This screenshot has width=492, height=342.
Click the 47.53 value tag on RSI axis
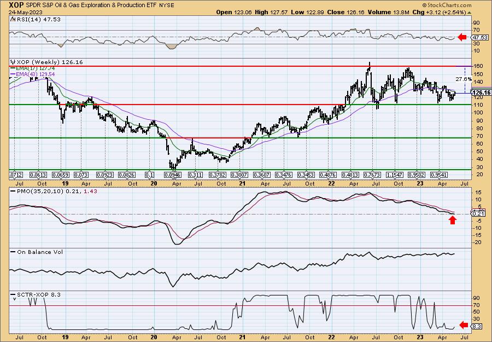pyautogui.click(x=479, y=37)
